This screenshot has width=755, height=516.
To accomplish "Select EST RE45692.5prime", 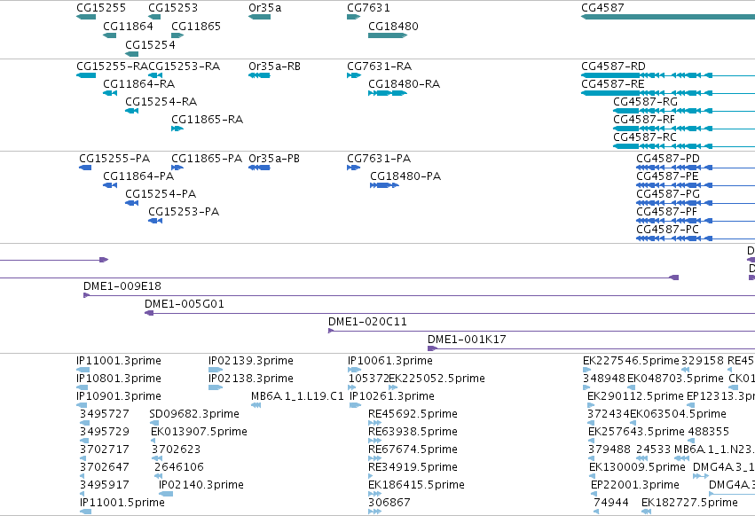I will (x=374, y=423).
